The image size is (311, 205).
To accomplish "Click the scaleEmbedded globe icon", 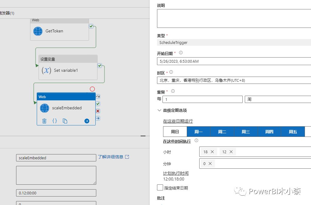I will pyautogui.click(x=45, y=108).
